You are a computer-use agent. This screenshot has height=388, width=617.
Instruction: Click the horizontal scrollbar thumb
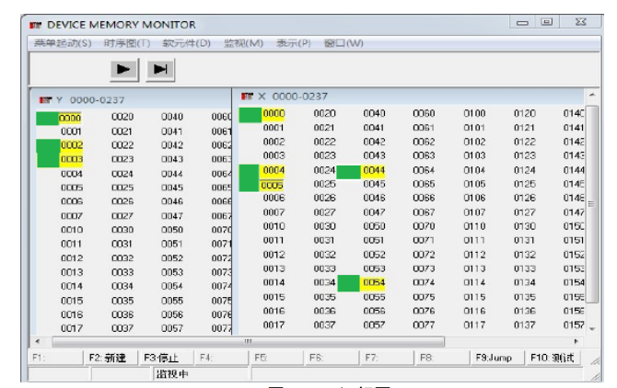[248, 341]
